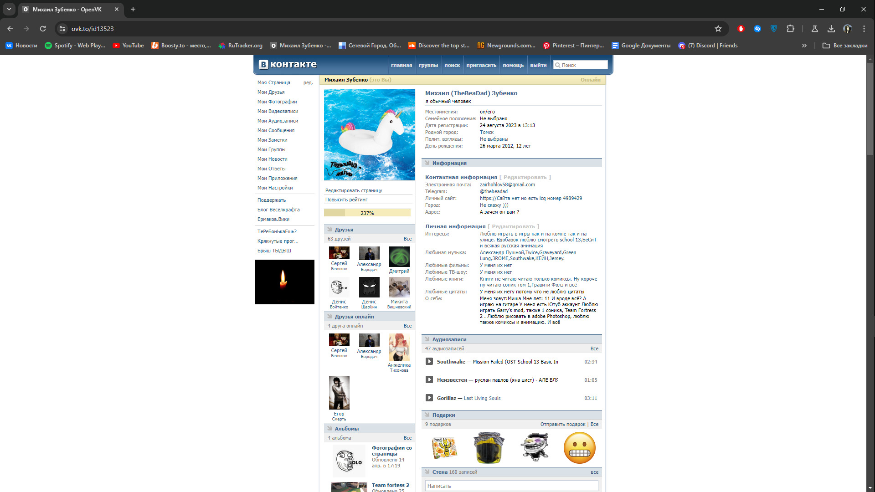The width and height of the screenshot is (875, 492).
Task: Play the Gorillaz Last Living Souls track
Action: [429, 398]
